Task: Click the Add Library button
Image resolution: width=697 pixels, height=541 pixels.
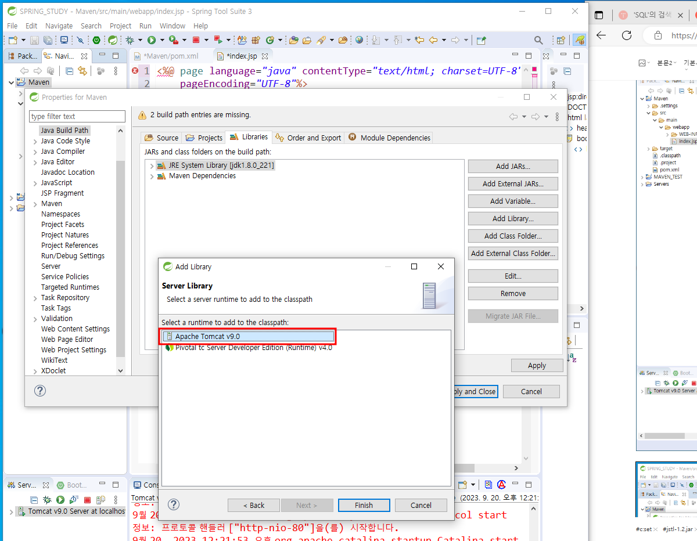Action: (x=513, y=218)
